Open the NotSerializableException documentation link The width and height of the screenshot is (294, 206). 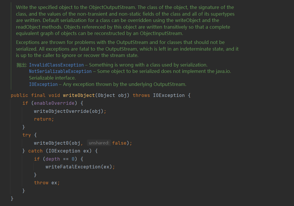[x=60, y=71]
